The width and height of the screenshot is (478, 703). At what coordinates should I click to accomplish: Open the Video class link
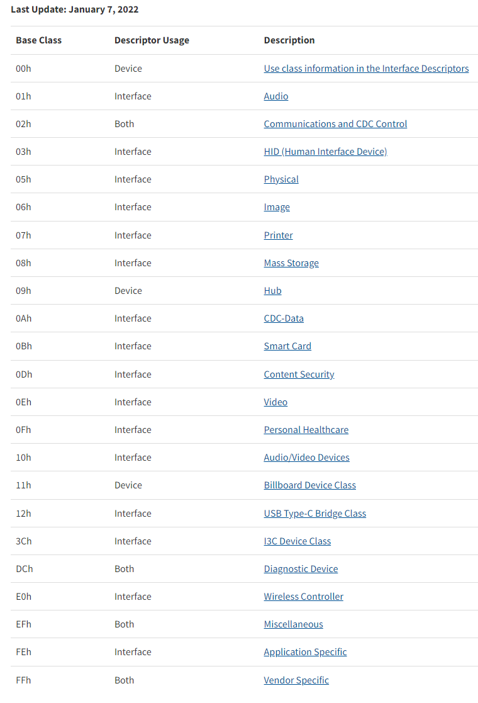275,402
